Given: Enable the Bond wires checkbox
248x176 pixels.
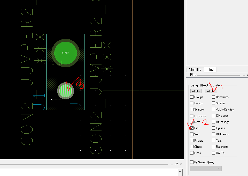Looking at the screenshot, I should coord(214,97).
